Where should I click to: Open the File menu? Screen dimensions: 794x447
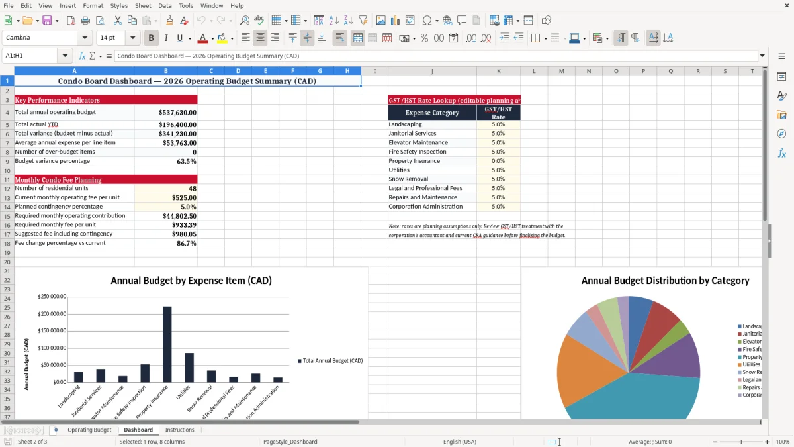(x=9, y=5)
